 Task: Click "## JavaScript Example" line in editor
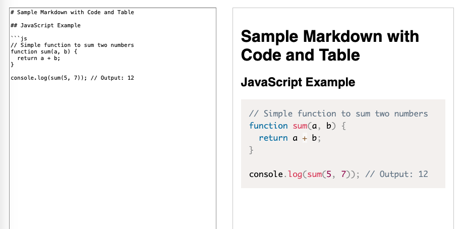pyautogui.click(x=45, y=25)
